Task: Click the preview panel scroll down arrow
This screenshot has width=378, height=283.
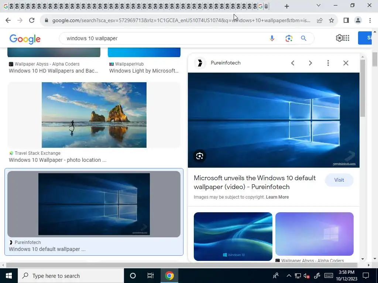Action: pyautogui.click(x=362, y=259)
